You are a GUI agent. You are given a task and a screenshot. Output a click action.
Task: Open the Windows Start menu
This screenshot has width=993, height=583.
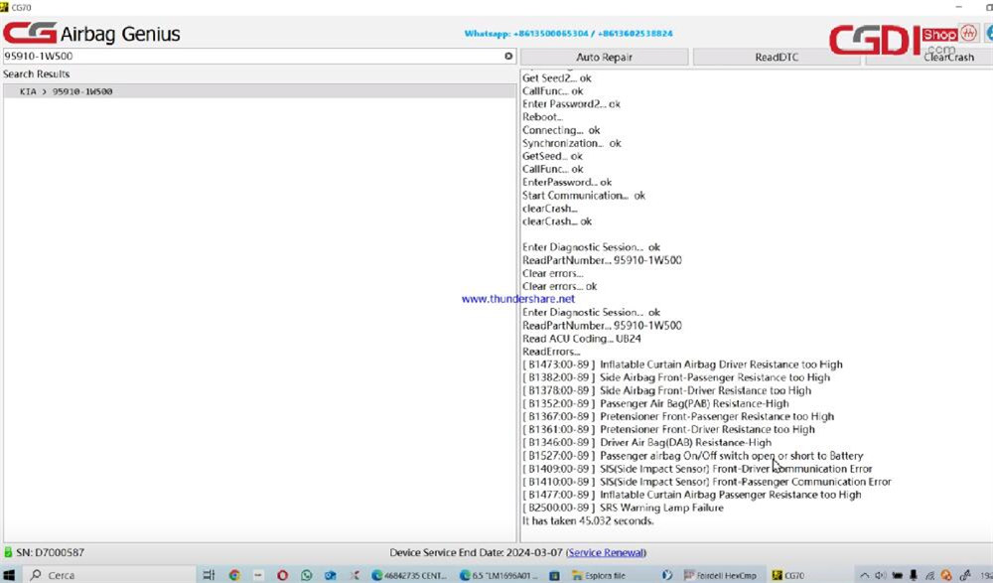[x=9, y=575]
